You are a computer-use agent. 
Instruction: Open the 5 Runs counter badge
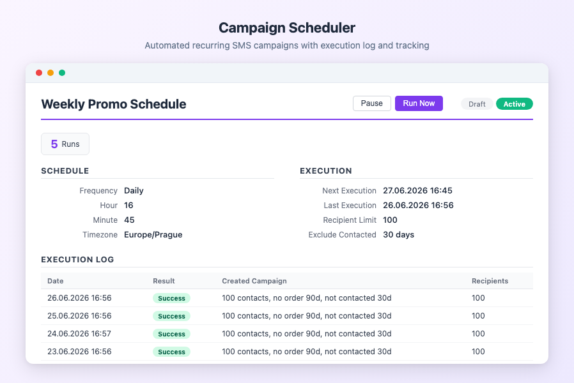coord(65,144)
